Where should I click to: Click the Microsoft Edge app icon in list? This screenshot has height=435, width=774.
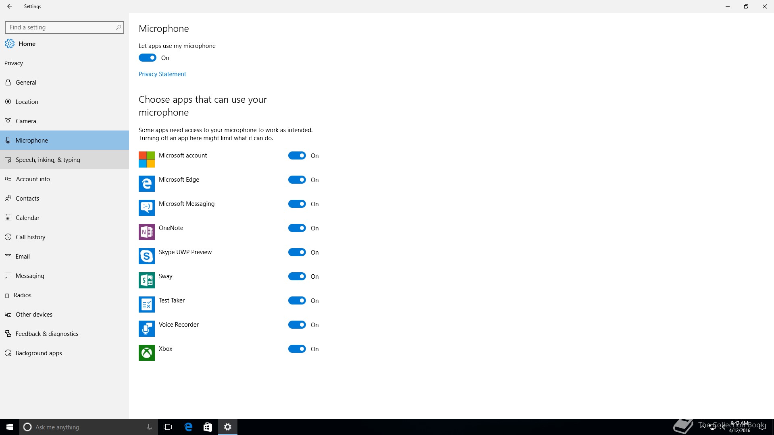pos(147,184)
